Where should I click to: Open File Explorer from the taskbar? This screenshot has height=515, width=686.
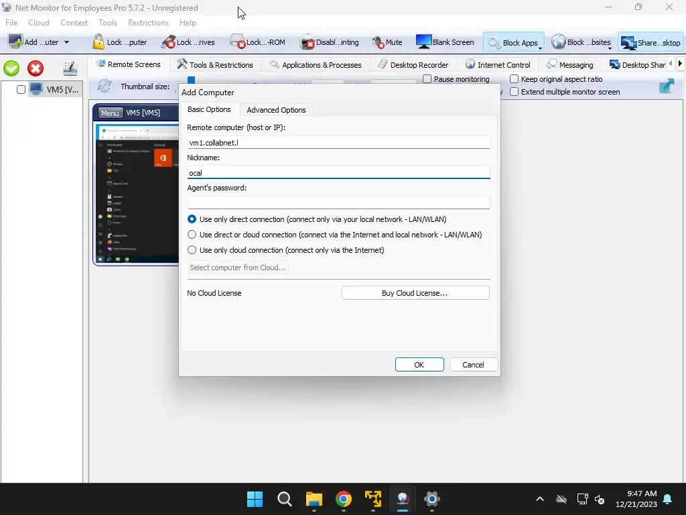pyautogui.click(x=314, y=499)
